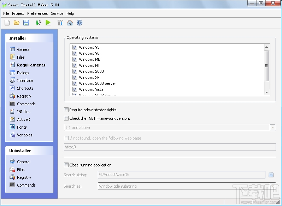Click the ActiveX icon

click(x=12, y=119)
